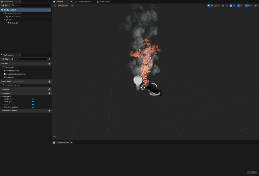Click the select mode arrow tool
The image size is (259, 176).
pyautogui.click(x=209, y=6)
